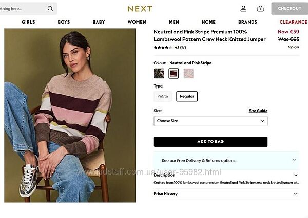Open the Size Guide link
This screenshot has height=218, width=308.
tap(258, 111)
